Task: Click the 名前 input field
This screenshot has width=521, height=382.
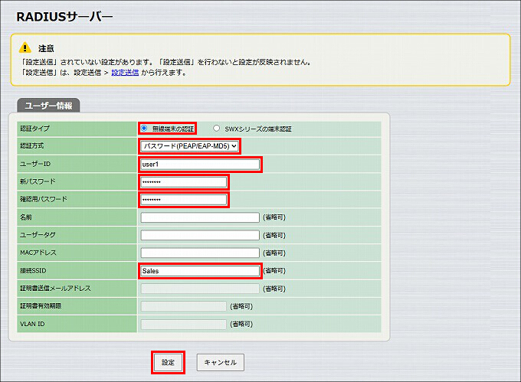Action: tap(200, 217)
